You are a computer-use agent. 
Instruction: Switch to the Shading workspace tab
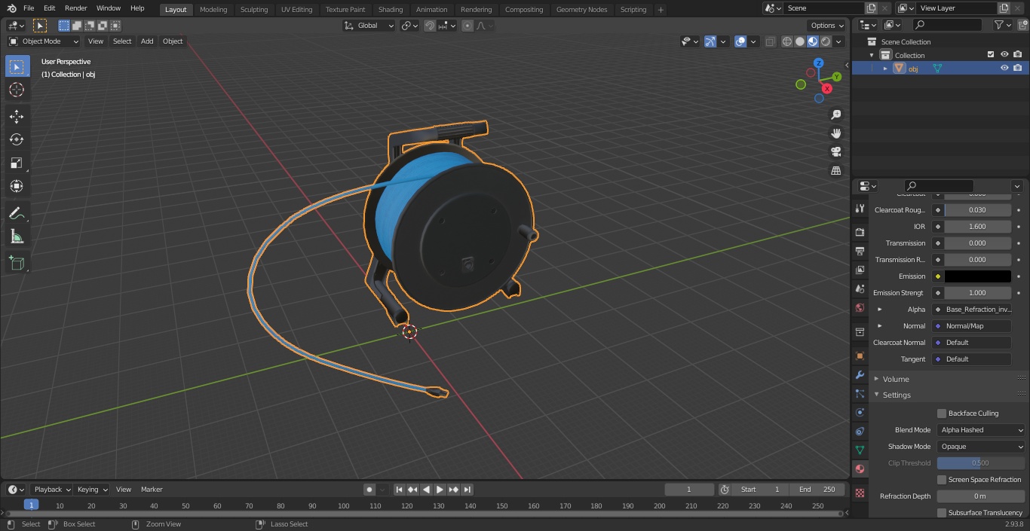[390, 9]
